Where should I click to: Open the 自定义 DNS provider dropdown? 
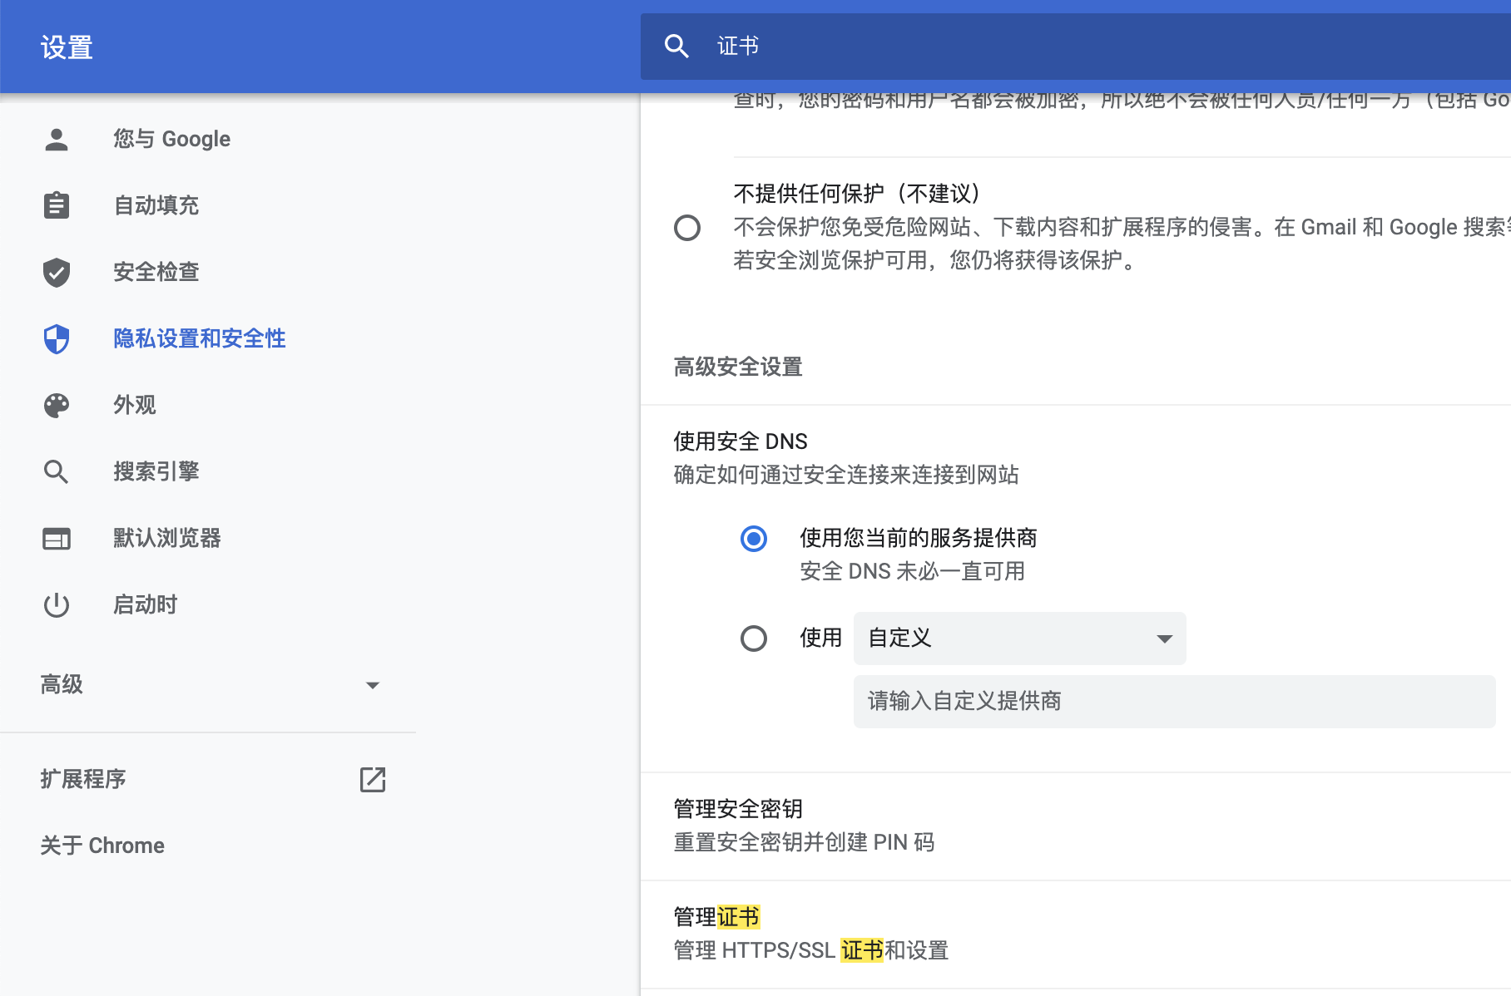point(1020,639)
